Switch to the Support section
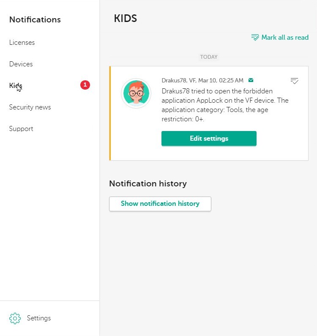 (21, 129)
